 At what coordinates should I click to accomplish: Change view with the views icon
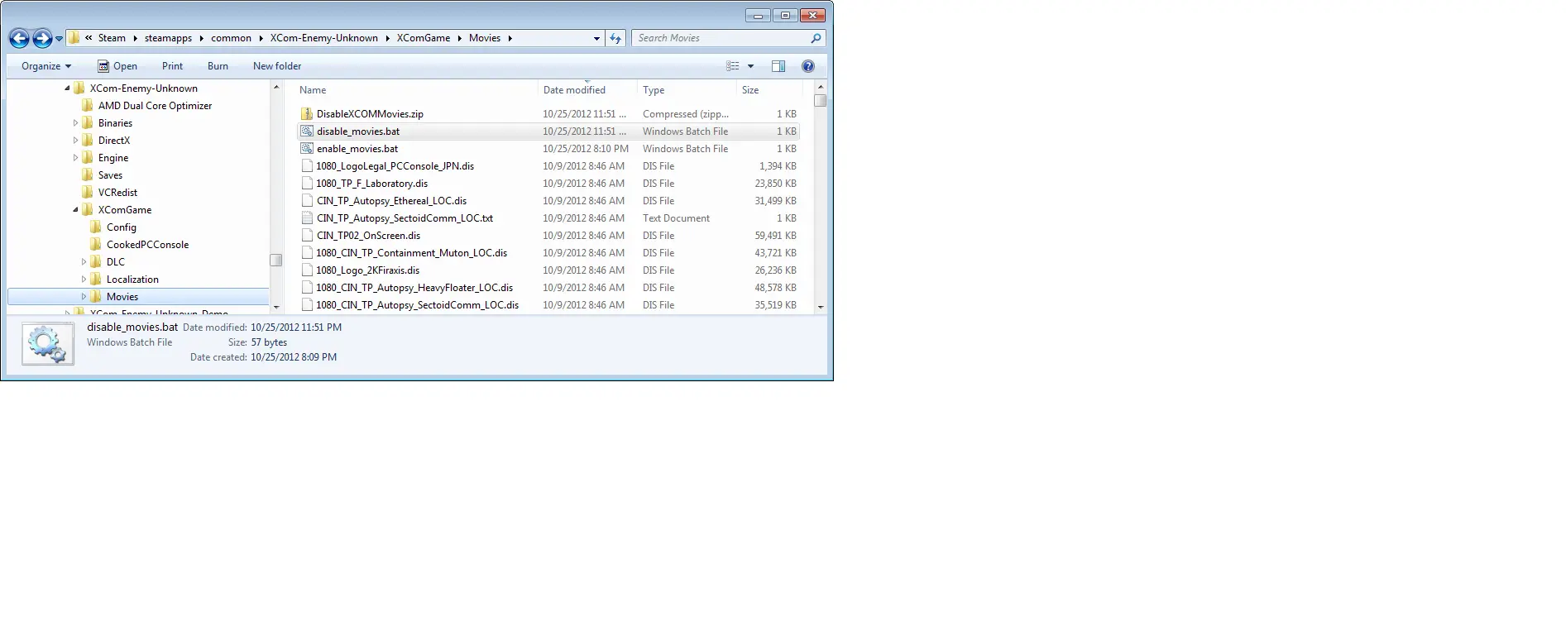click(x=732, y=66)
